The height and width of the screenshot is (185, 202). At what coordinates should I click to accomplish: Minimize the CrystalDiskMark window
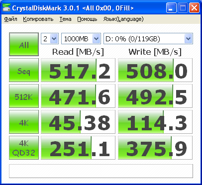pos(172,8)
